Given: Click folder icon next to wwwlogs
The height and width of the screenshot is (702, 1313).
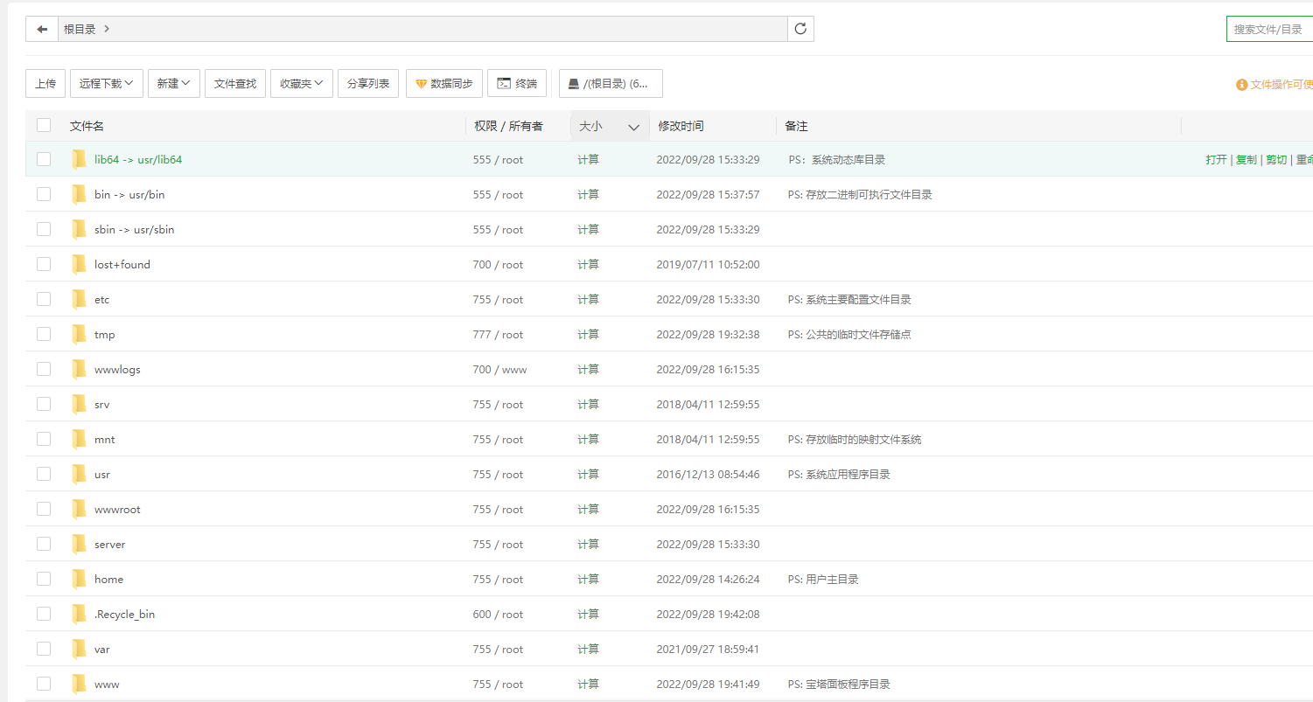Looking at the screenshot, I should 80,369.
